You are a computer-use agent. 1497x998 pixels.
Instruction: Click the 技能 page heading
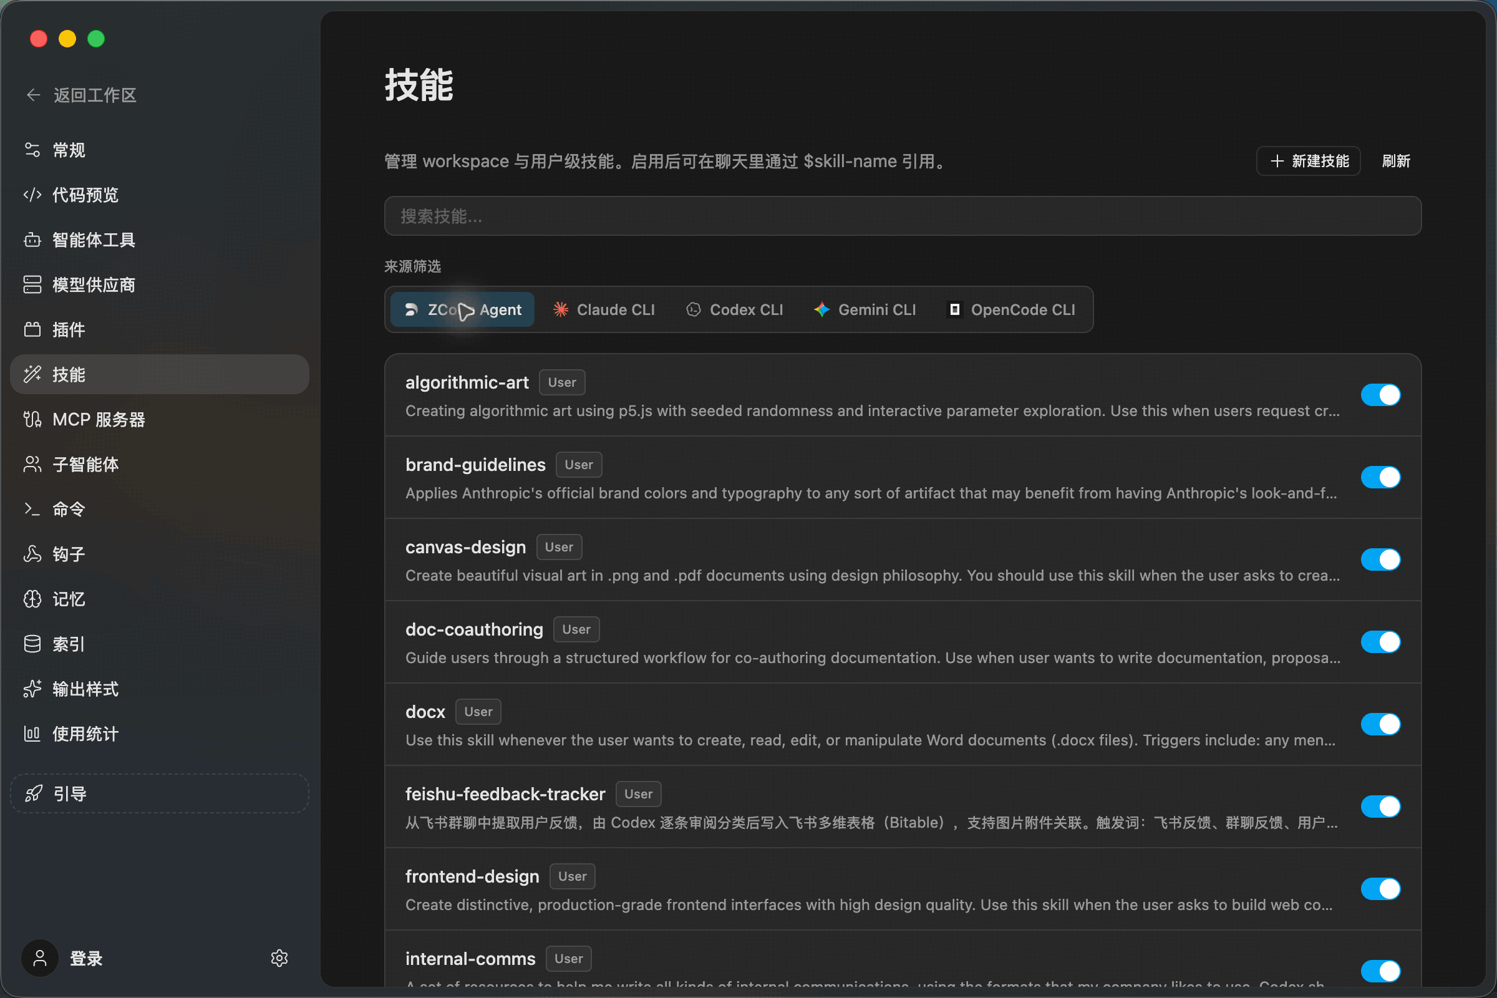click(419, 85)
